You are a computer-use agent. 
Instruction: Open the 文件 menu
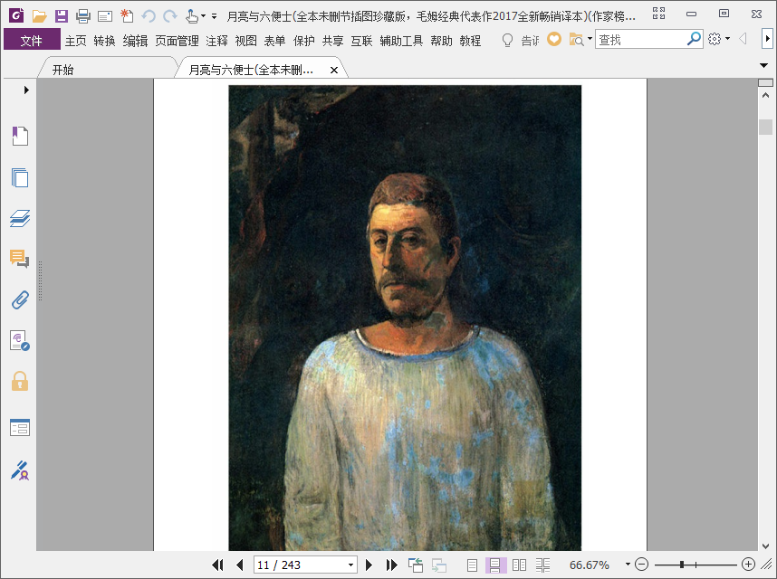coord(32,40)
